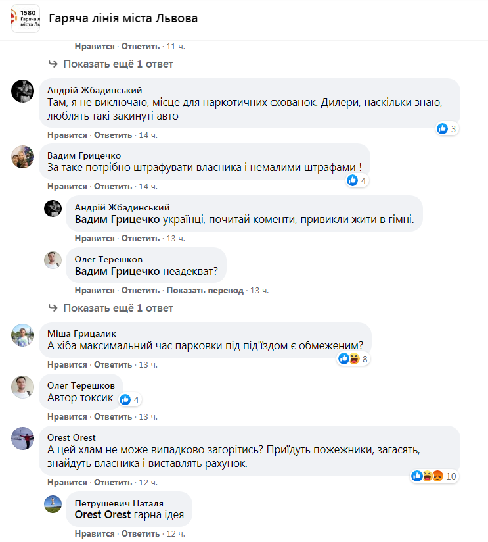Open Вадим Грицечко's profile picture
This screenshot has width=488, height=542.
pos(23,156)
